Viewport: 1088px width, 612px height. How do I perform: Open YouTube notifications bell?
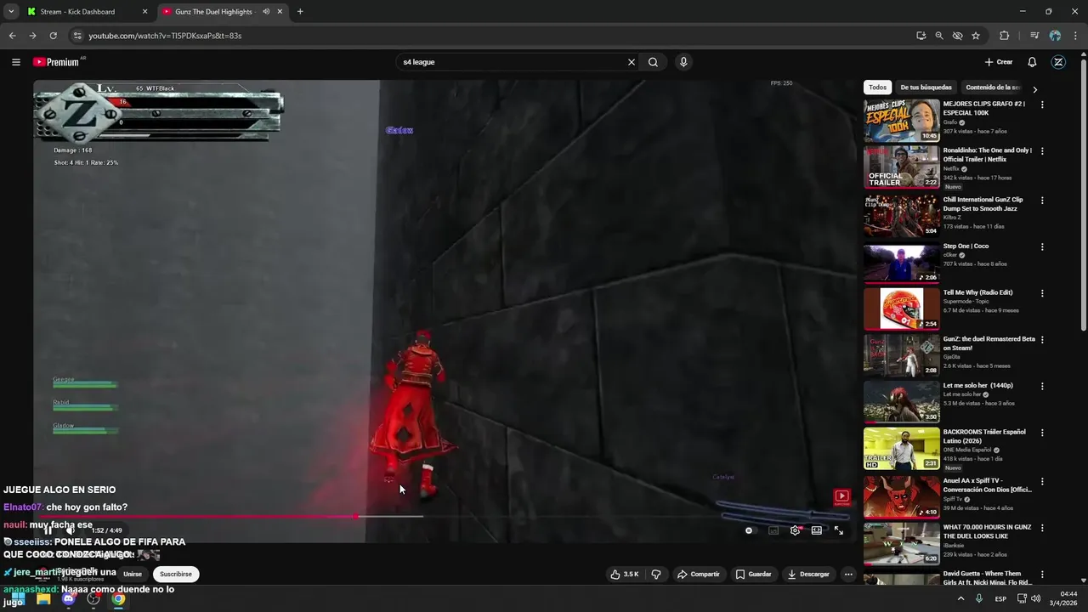point(1032,62)
